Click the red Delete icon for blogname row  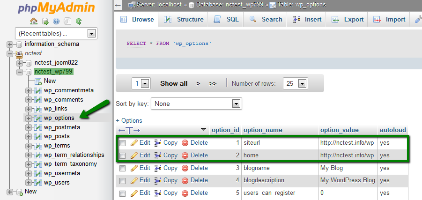point(185,168)
